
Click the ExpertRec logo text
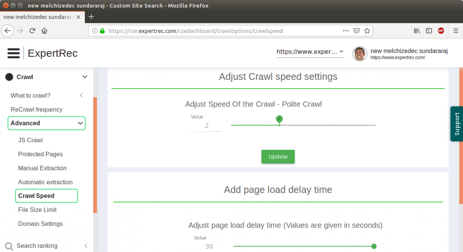click(52, 53)
